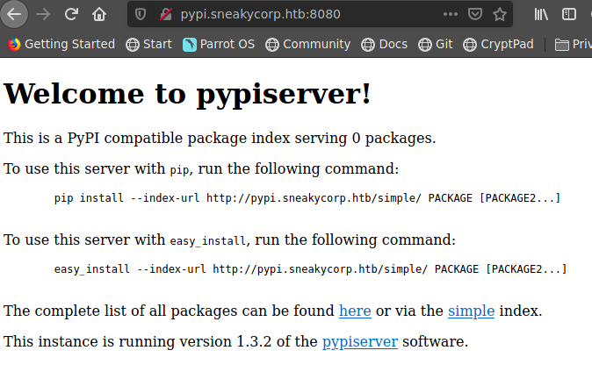Click the easy_install --index-url command text
Screen dimensions: 592x379
point(310,268)
